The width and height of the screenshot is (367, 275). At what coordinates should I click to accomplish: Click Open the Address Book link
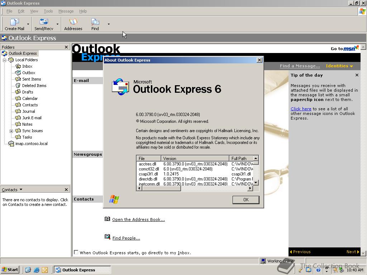tap(138, 219)
